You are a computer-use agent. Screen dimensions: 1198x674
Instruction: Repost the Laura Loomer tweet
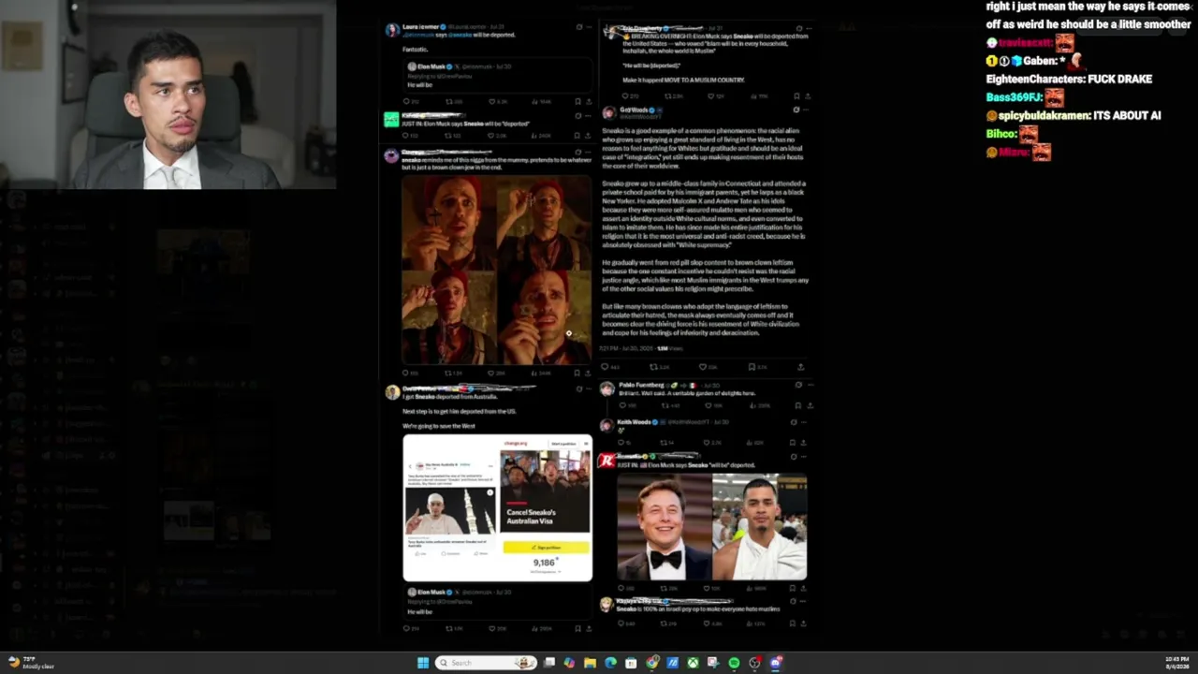pos(449,101)
